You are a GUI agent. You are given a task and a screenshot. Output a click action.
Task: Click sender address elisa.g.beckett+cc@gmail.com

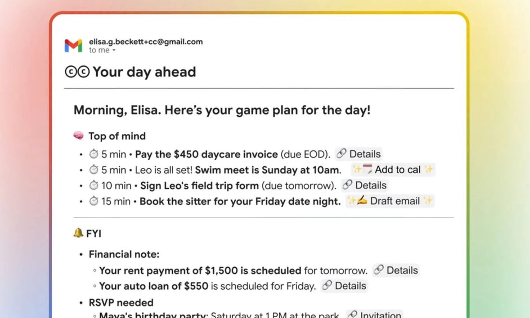coord(146,42)
